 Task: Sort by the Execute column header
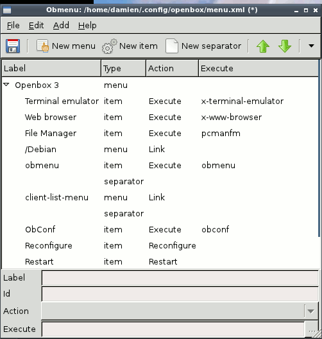coord(258,68)
